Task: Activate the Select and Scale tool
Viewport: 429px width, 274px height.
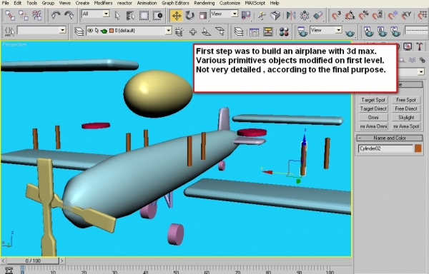Action: [203, 16]
